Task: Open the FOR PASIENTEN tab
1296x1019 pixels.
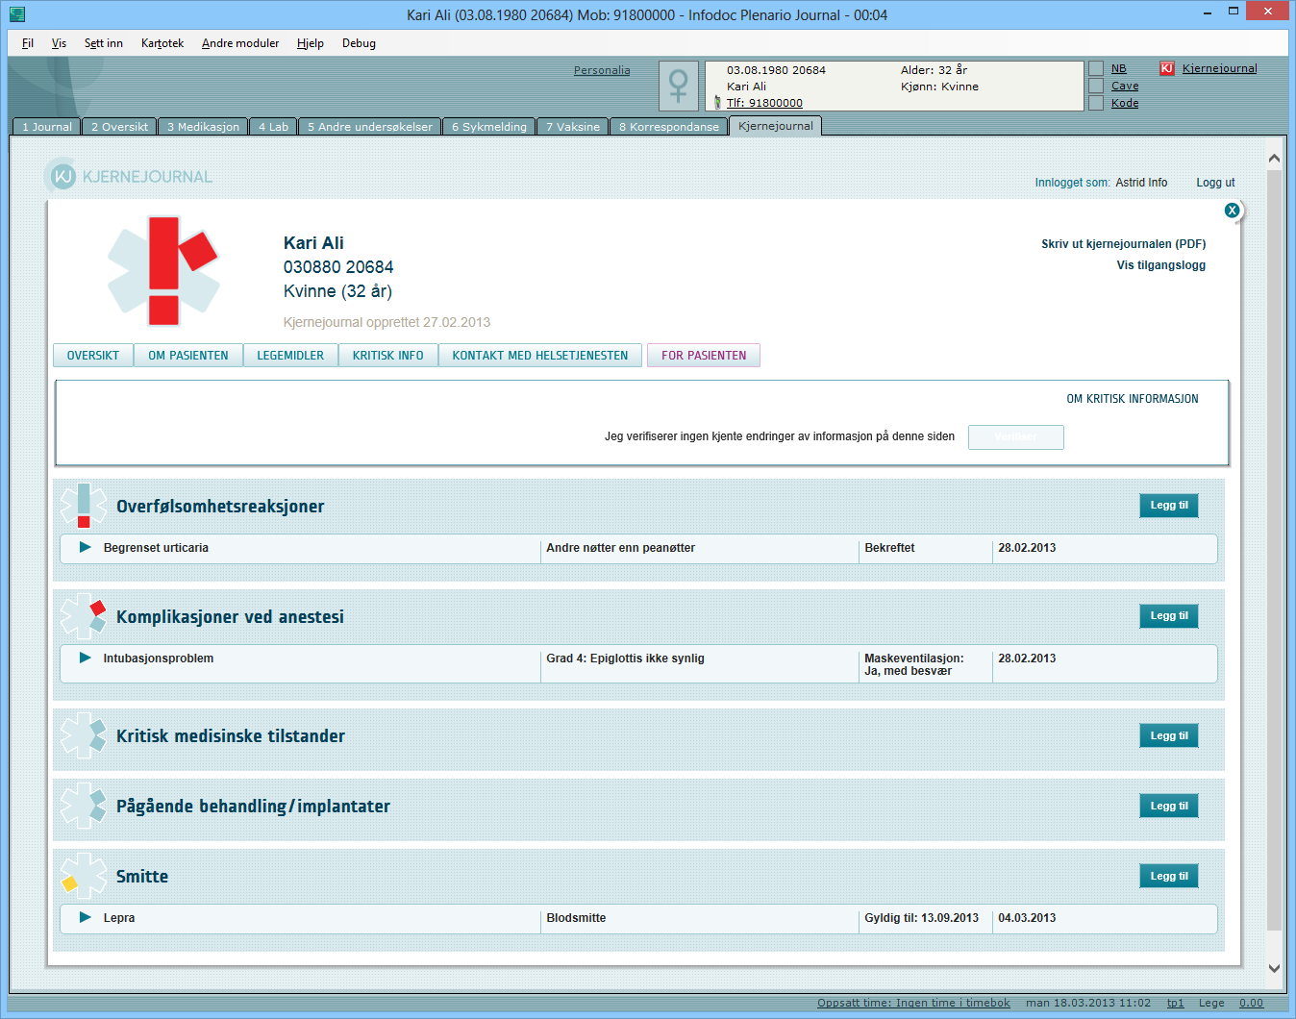Action: tap(704, 356)
